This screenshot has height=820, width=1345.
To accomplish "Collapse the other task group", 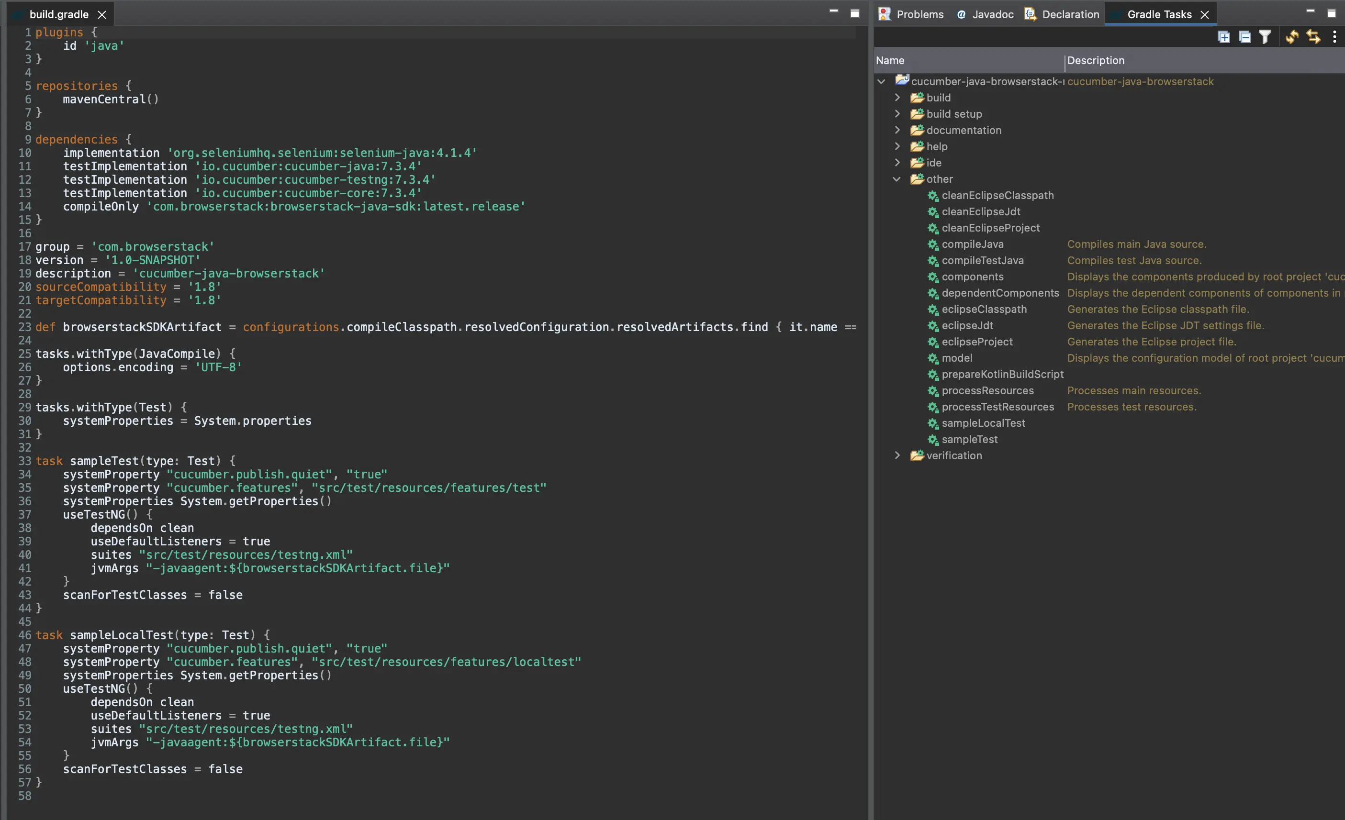I will click(x=897, y=179).
